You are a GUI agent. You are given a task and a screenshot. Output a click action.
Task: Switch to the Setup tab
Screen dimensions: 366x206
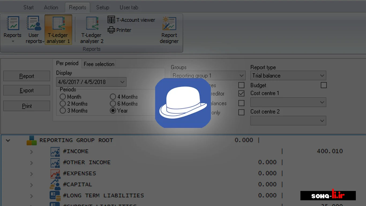coord(103,8)
